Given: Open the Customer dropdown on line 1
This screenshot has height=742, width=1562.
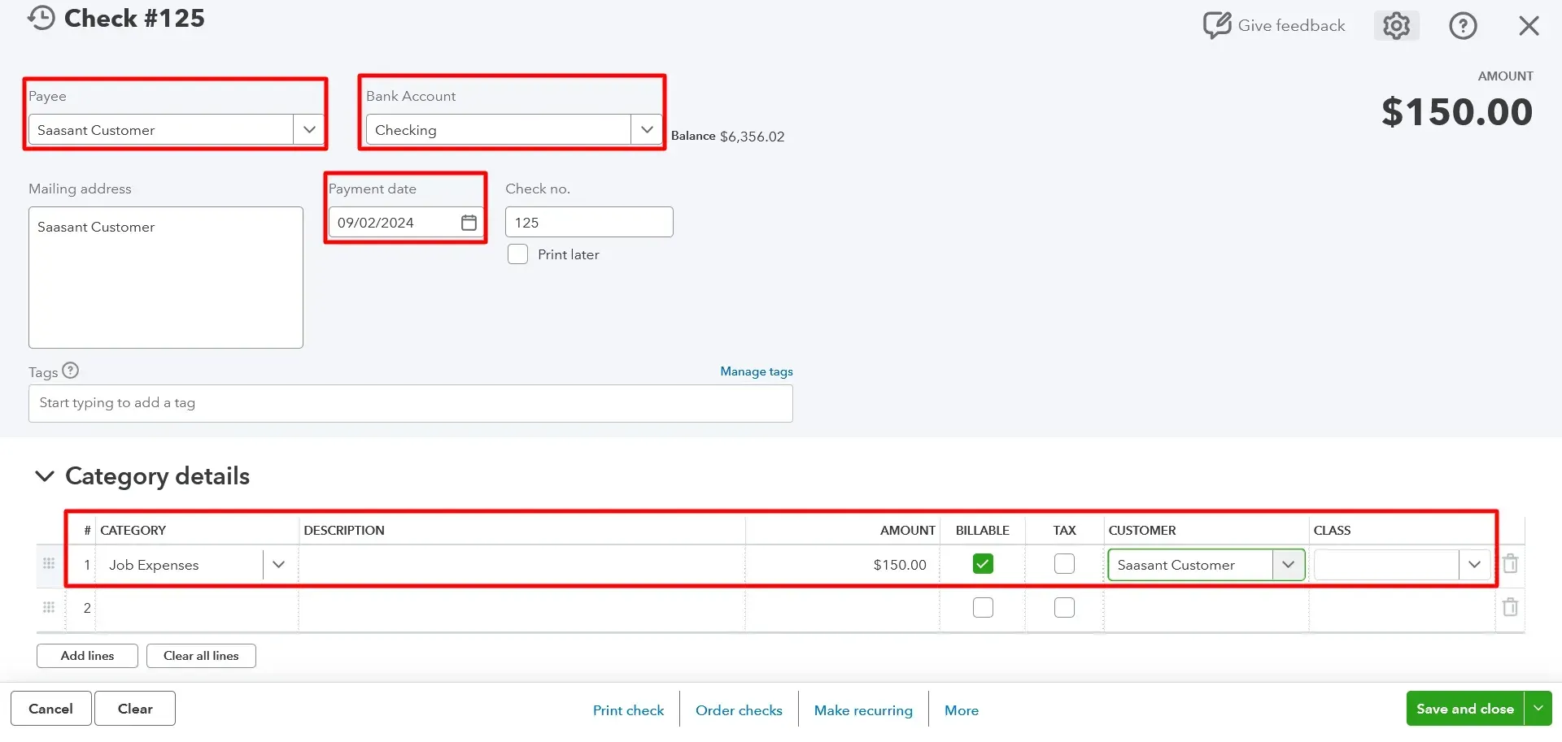Looking at the screenshot, I should [1289, 565].
